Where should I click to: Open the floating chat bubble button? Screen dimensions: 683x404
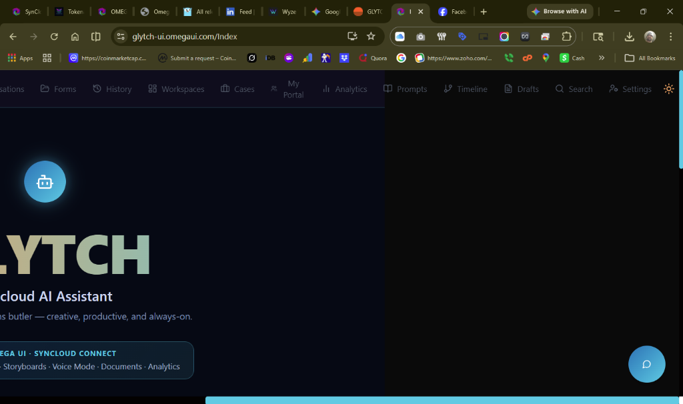tap(646, 364)
